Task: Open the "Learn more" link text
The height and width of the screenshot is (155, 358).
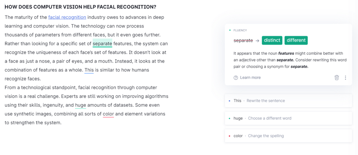Action: point(250,78)
